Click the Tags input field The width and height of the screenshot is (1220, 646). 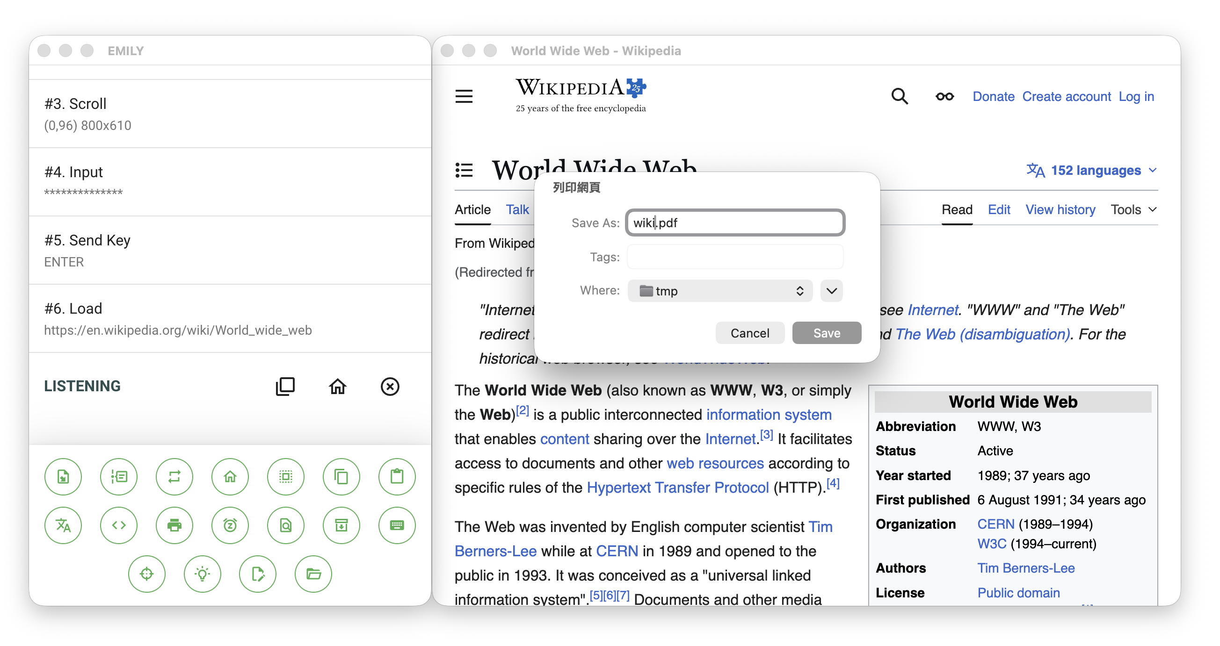pyautogui.click(x=735, y=257)
